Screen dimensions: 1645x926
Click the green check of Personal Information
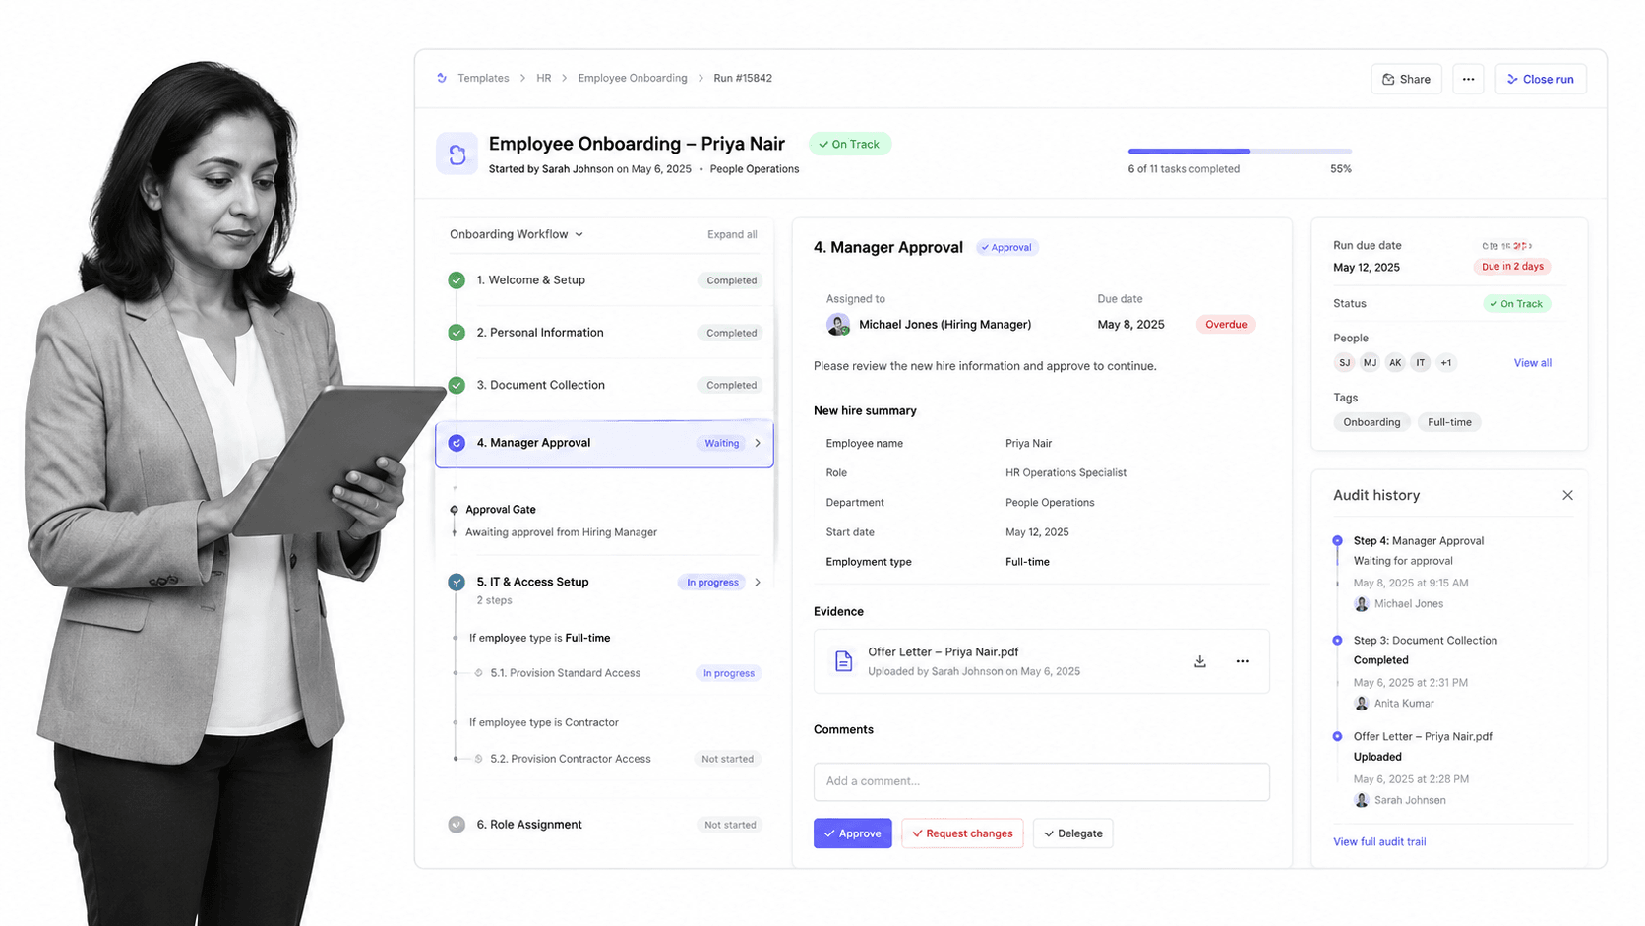pos(457,333)
